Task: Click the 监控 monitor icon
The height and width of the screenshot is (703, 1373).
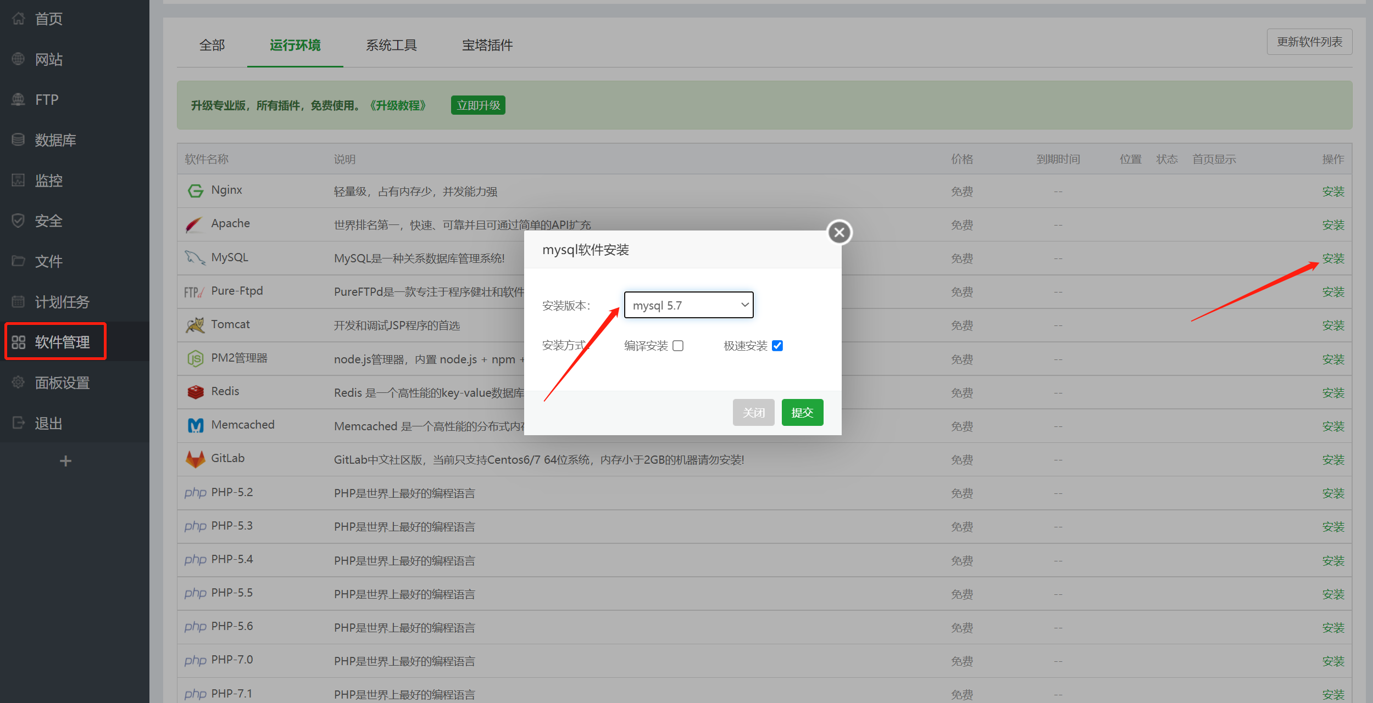Action: click(x=18, y=180)
